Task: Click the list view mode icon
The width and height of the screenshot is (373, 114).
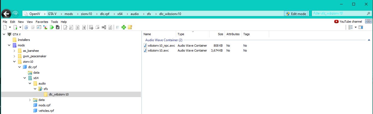Action: pyautogui.click(x=351, y=27)
